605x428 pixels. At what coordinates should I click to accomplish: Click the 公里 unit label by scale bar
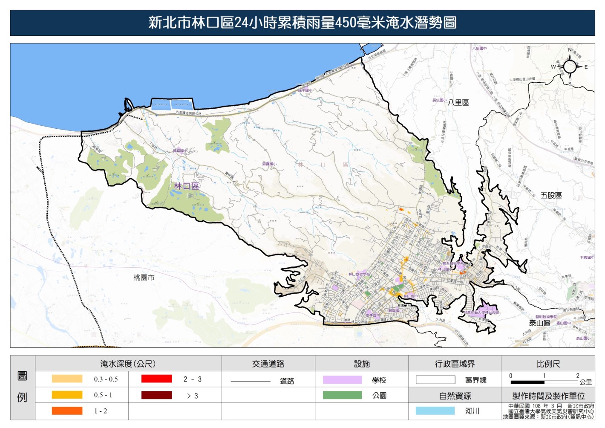click(586, 382)
